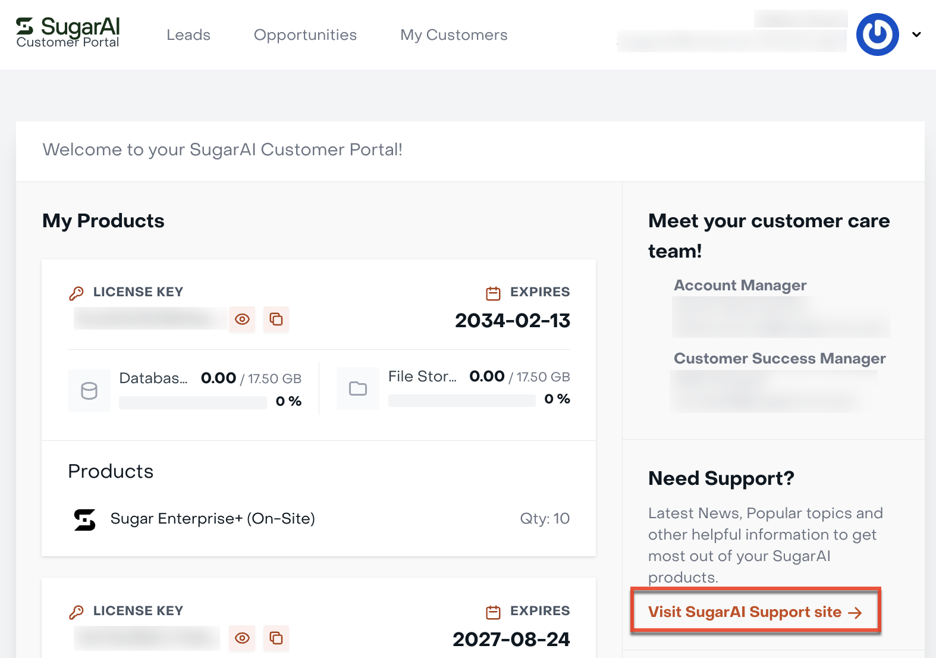Expand the user profile dropdown chevron
Viewport: 936px width, 658px height.
point(917,35)
